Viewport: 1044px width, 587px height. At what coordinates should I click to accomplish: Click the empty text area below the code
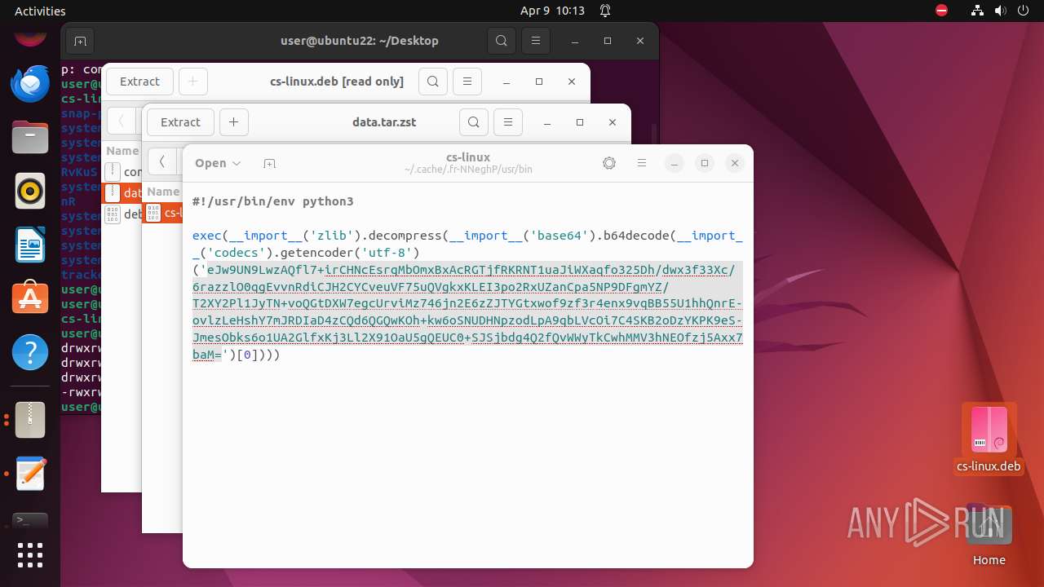467,465
